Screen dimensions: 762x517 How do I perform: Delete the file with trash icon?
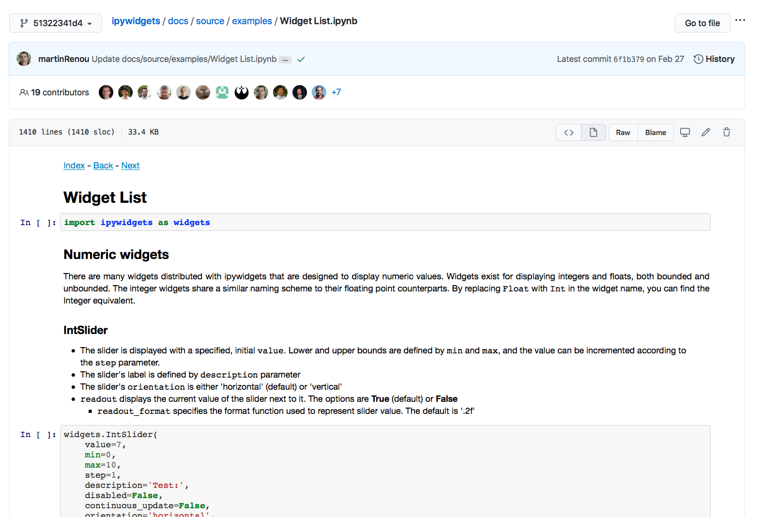(727, 132)
